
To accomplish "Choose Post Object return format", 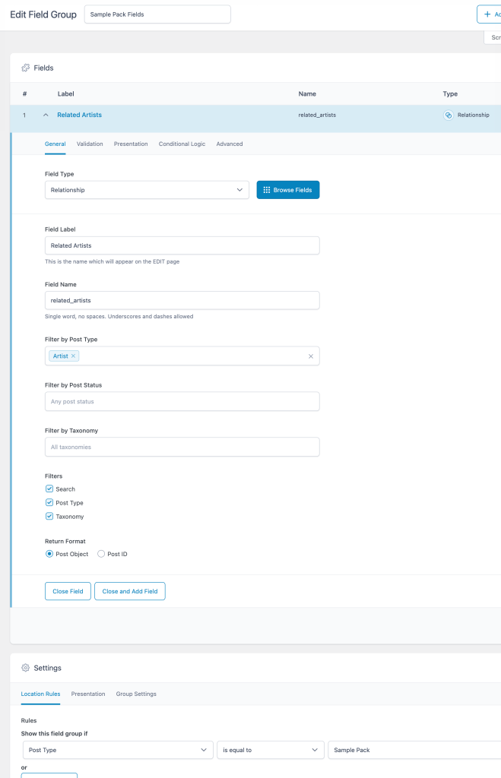I will click(49, 554).
